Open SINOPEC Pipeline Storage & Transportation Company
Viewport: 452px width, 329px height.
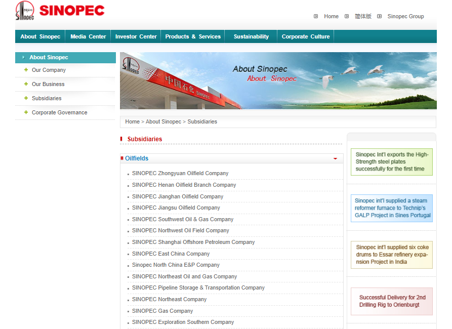tap(198, 287)
